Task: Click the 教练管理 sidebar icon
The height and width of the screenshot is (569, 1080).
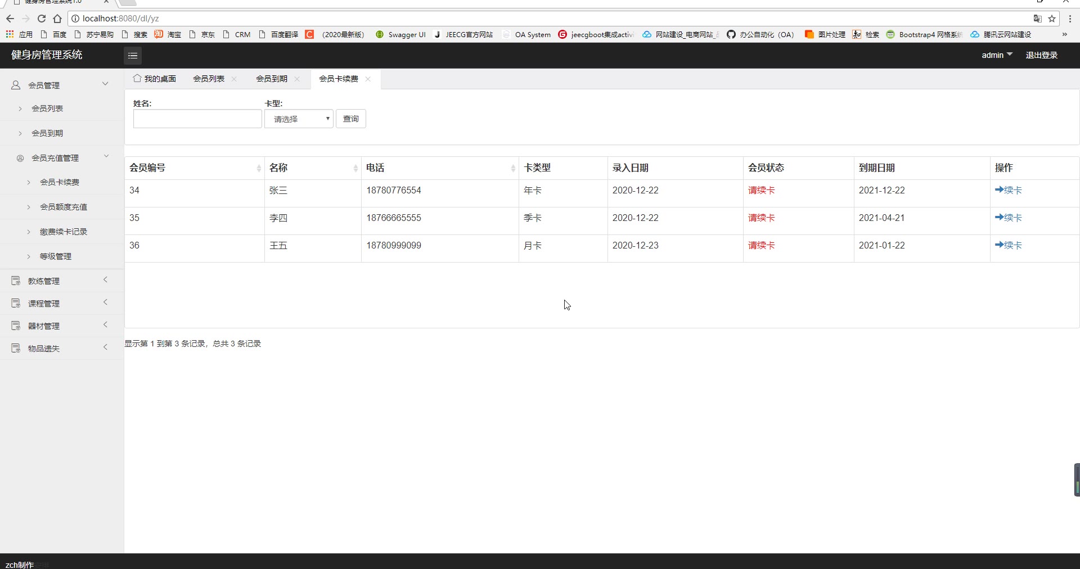Action: click(x=16, y=281)
